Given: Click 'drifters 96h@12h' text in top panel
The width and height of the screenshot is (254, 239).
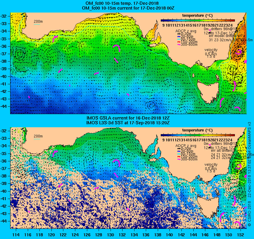Looking at the screenshot, I should 225,29.
